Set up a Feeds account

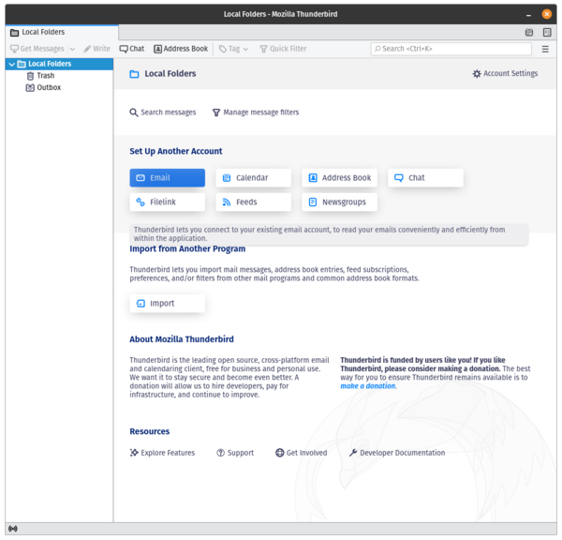254,202
